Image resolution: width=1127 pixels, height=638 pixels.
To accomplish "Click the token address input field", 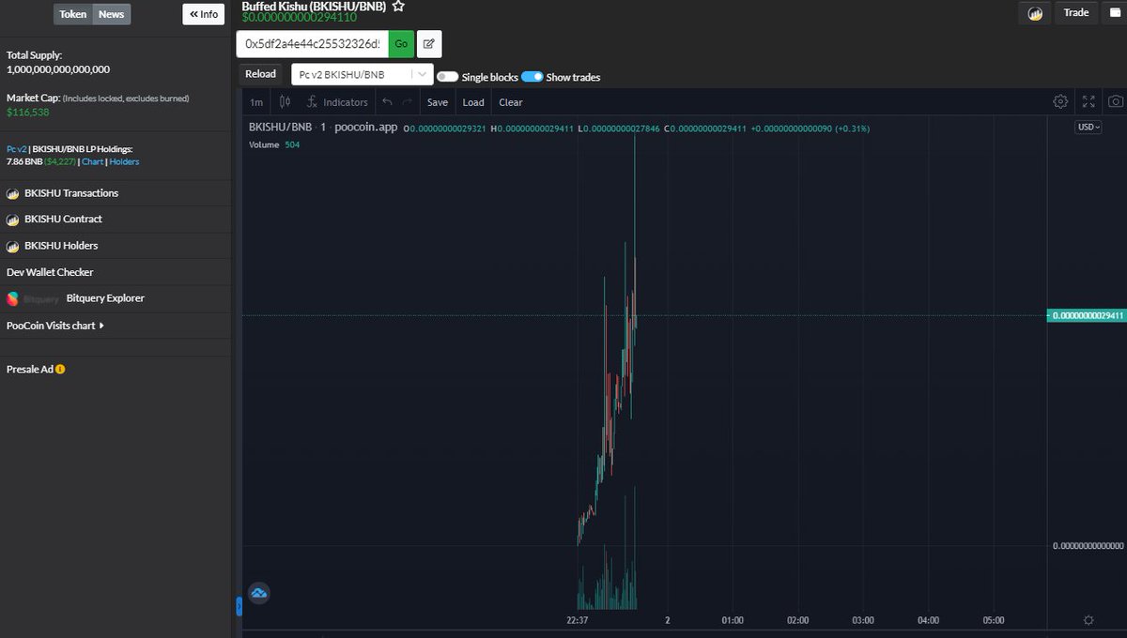I will pos(313,44).
